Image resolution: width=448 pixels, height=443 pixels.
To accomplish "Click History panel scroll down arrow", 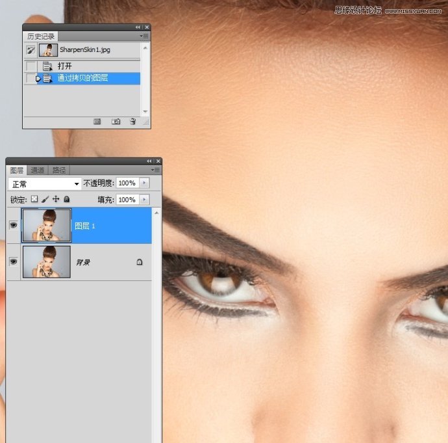I will [x=145, y=111].
